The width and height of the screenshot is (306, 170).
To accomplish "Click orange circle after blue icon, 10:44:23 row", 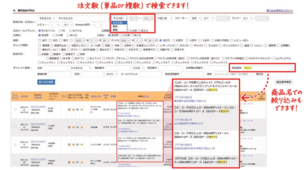I will [x=82, y=127].
